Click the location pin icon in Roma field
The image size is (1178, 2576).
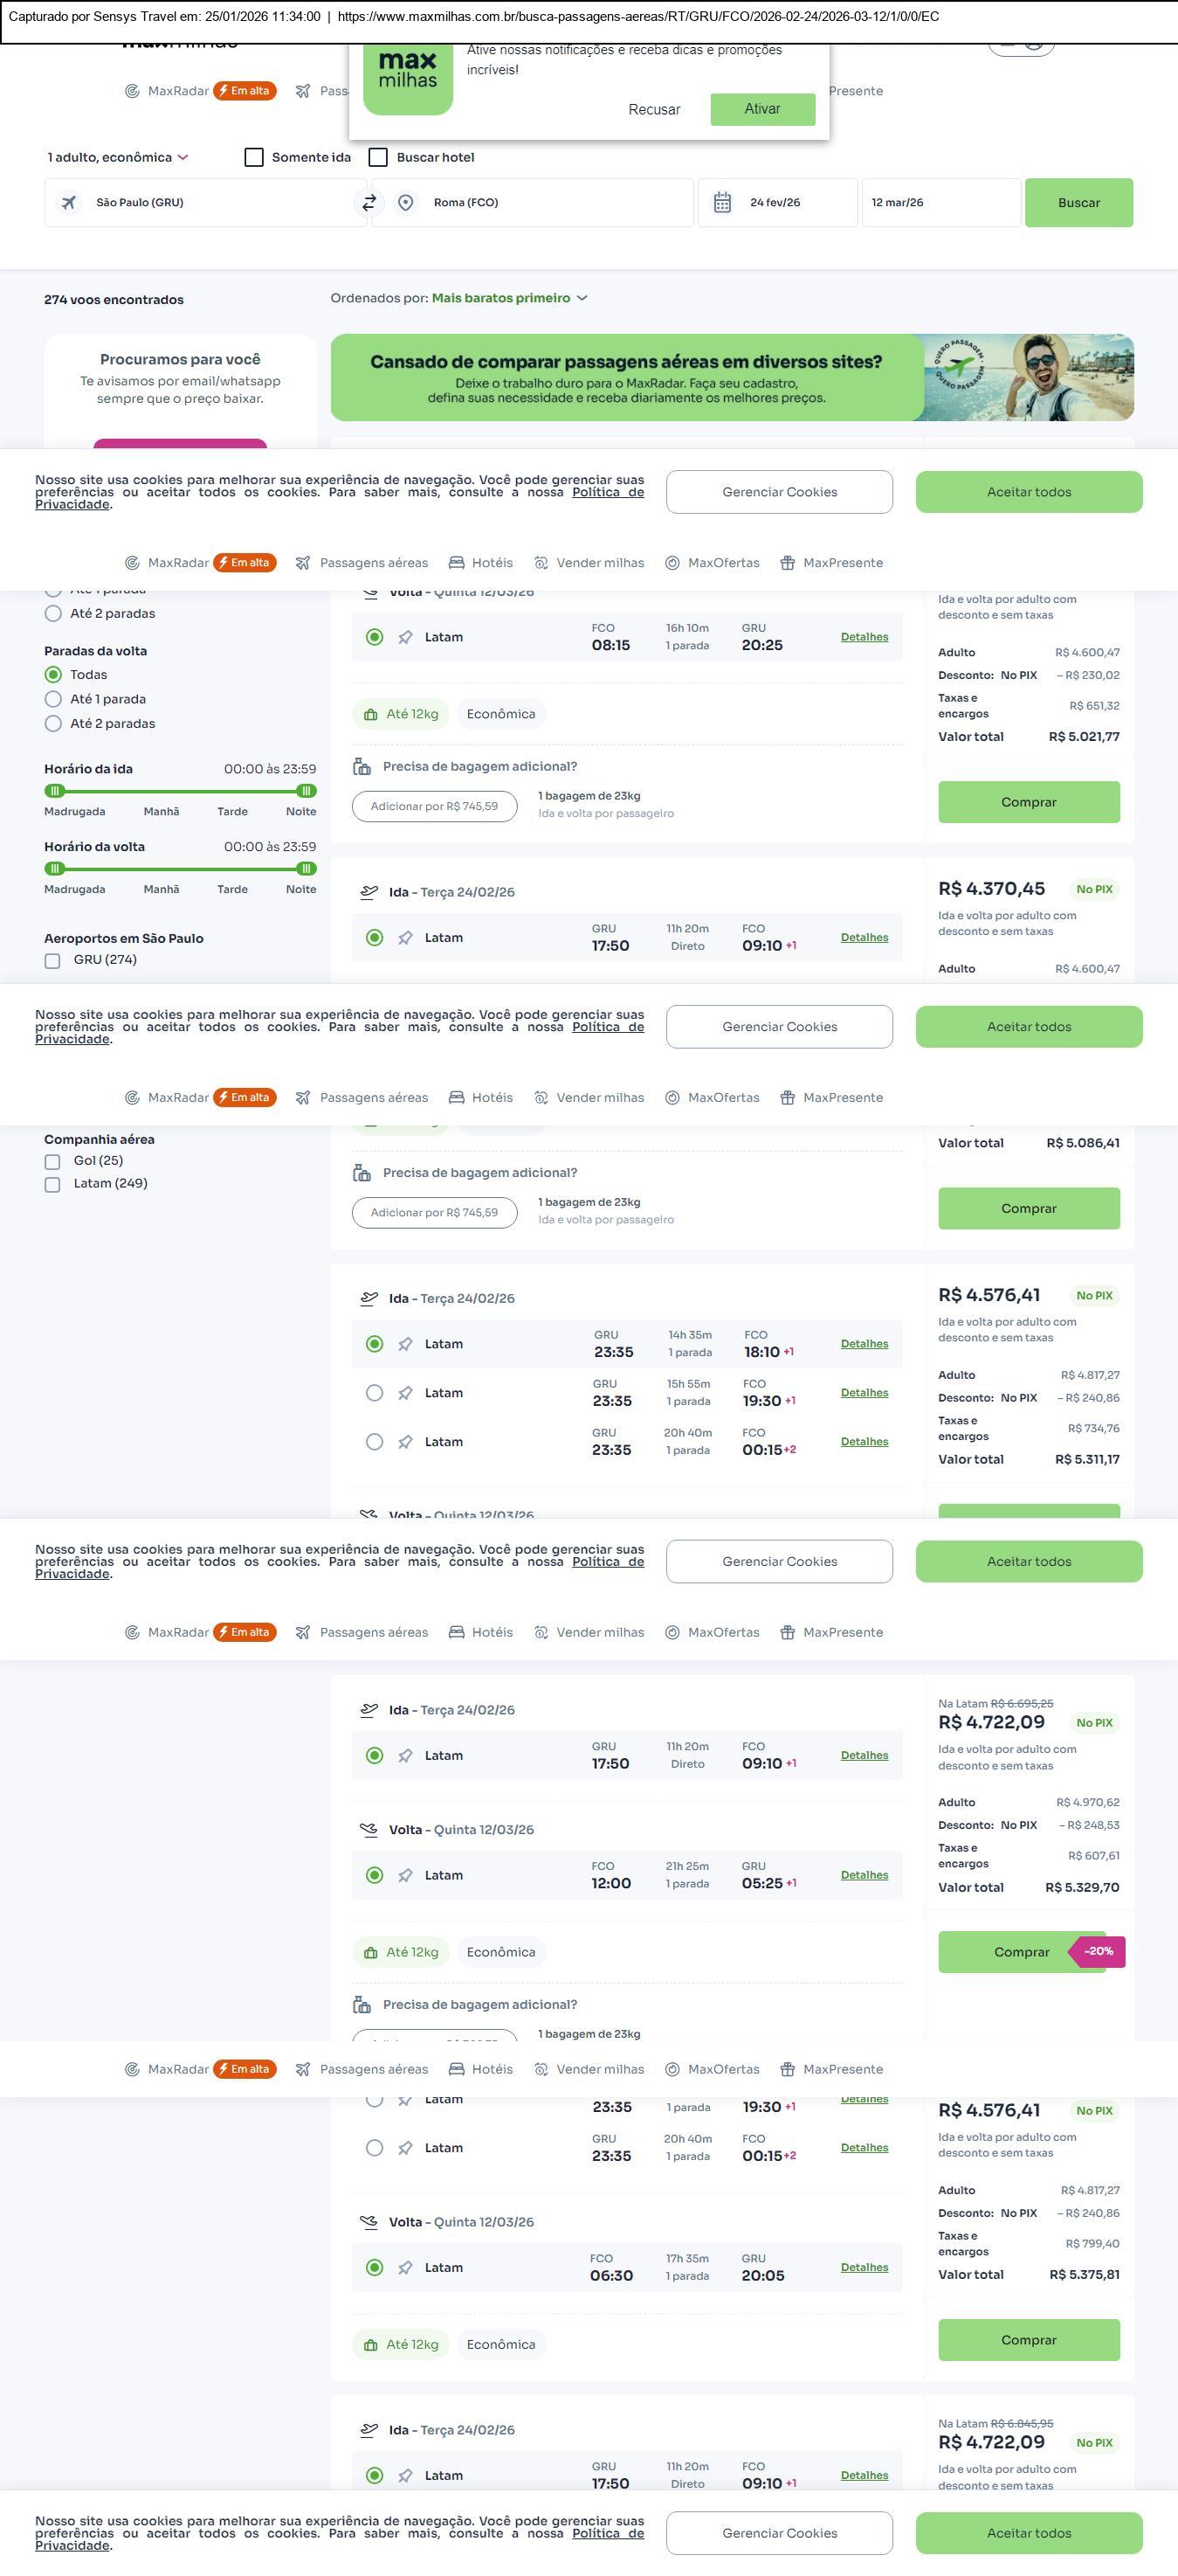406,203
